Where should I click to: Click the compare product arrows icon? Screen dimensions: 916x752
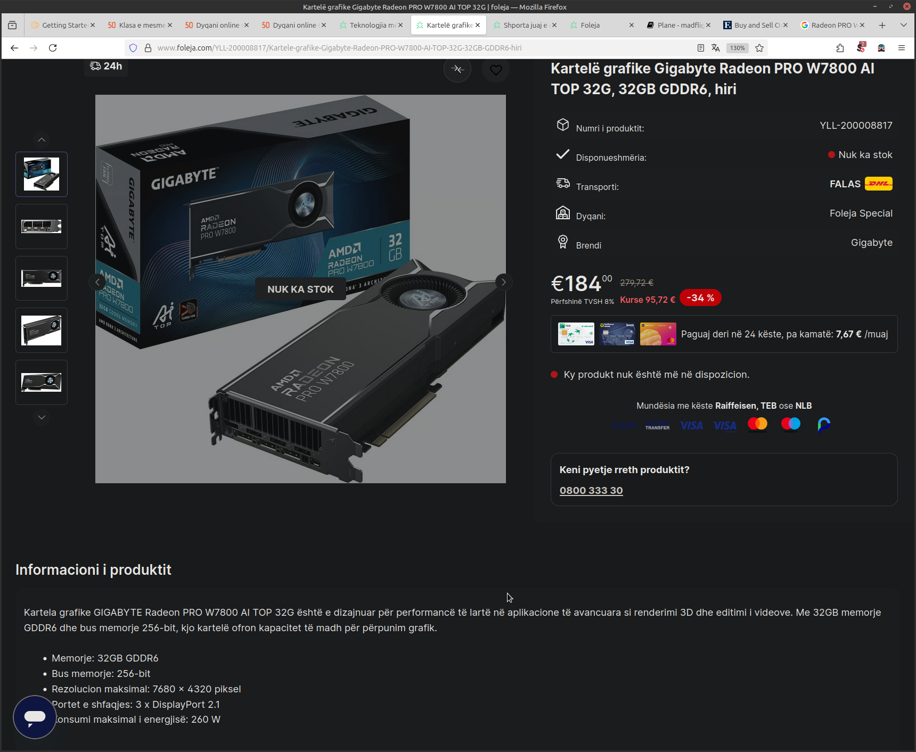pyautogui.click(x=457, y=69)
